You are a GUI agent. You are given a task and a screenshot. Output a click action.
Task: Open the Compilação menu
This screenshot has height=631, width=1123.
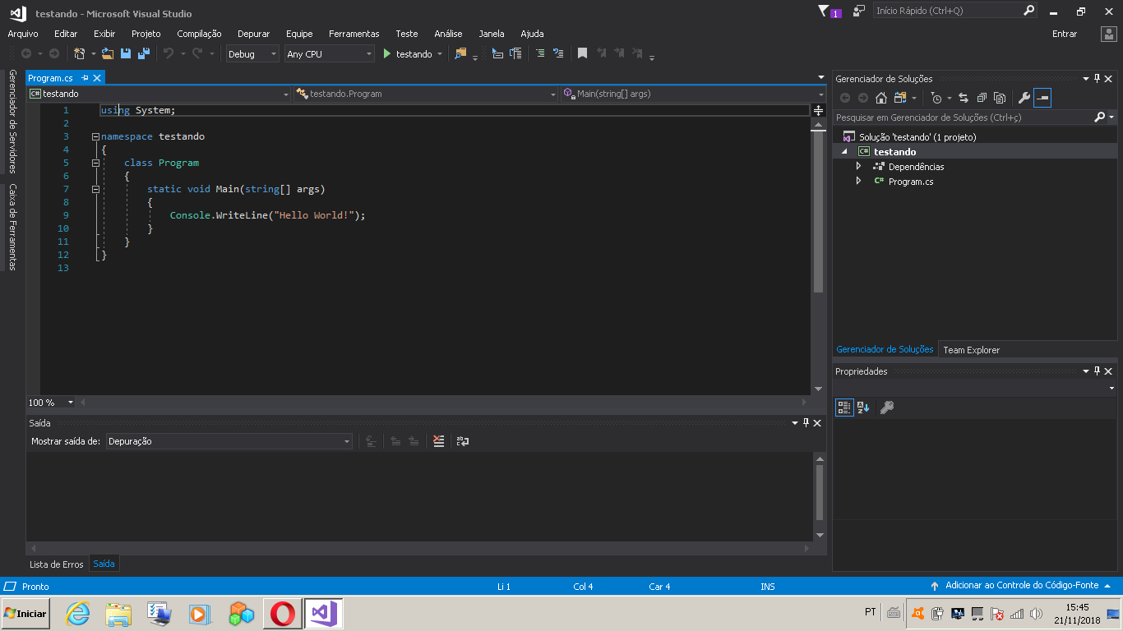coord(199,34)
